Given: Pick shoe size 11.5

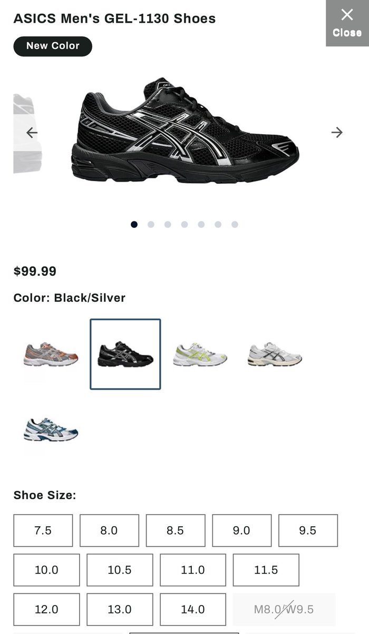Looking at the screenshot, I should click(x=266, y=570).
